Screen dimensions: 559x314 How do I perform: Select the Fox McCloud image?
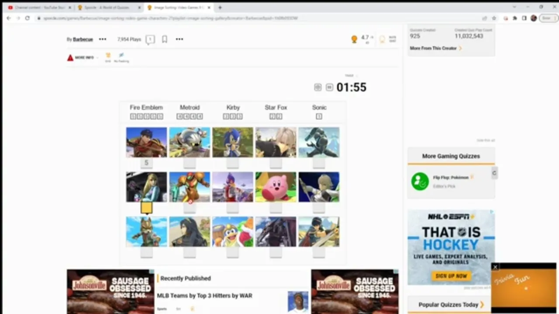(x=146, y=232)
